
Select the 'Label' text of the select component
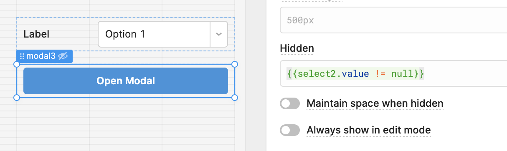pyautogui.click(x=36, y=34)
